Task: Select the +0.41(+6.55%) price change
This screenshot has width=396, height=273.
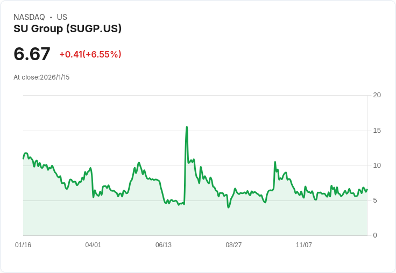Action: (90, 54)
